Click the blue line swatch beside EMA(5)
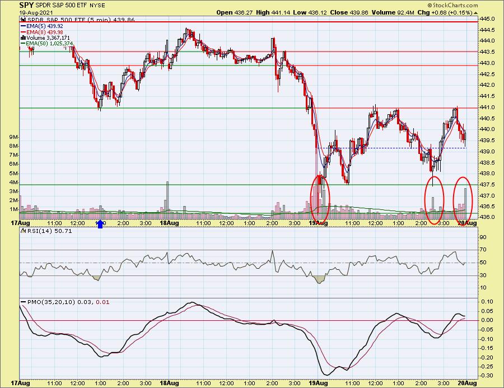The width and height of the screenshot is (504, 388). pos(23,26)
